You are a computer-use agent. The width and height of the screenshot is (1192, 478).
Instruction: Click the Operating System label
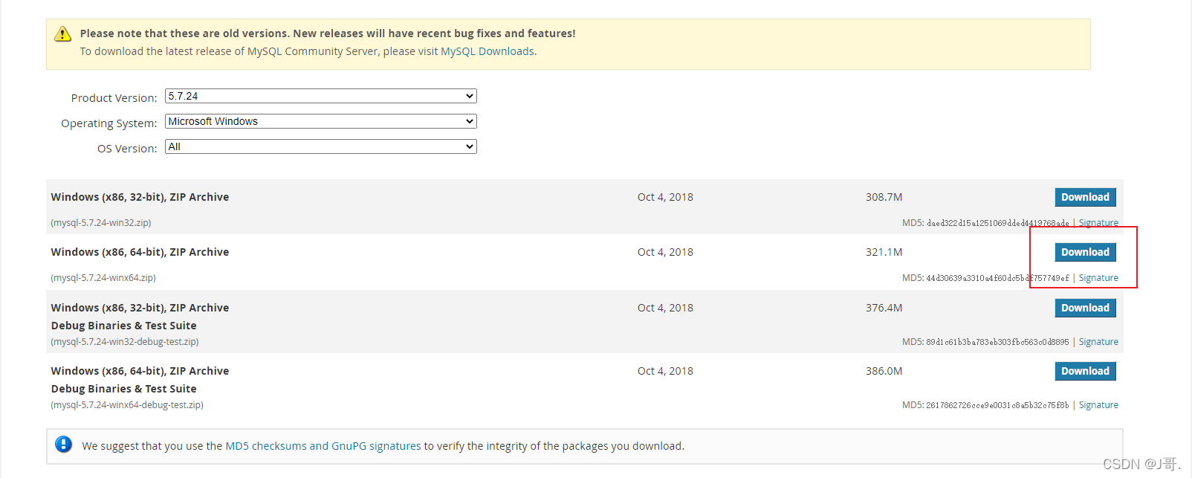click(109, 123)
